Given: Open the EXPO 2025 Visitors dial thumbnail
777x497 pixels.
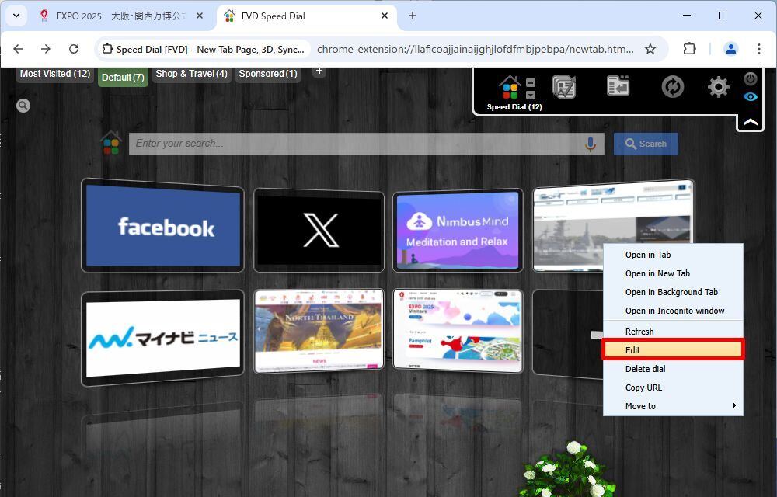Looking at the screenshot, I should [x=458, y=330].
